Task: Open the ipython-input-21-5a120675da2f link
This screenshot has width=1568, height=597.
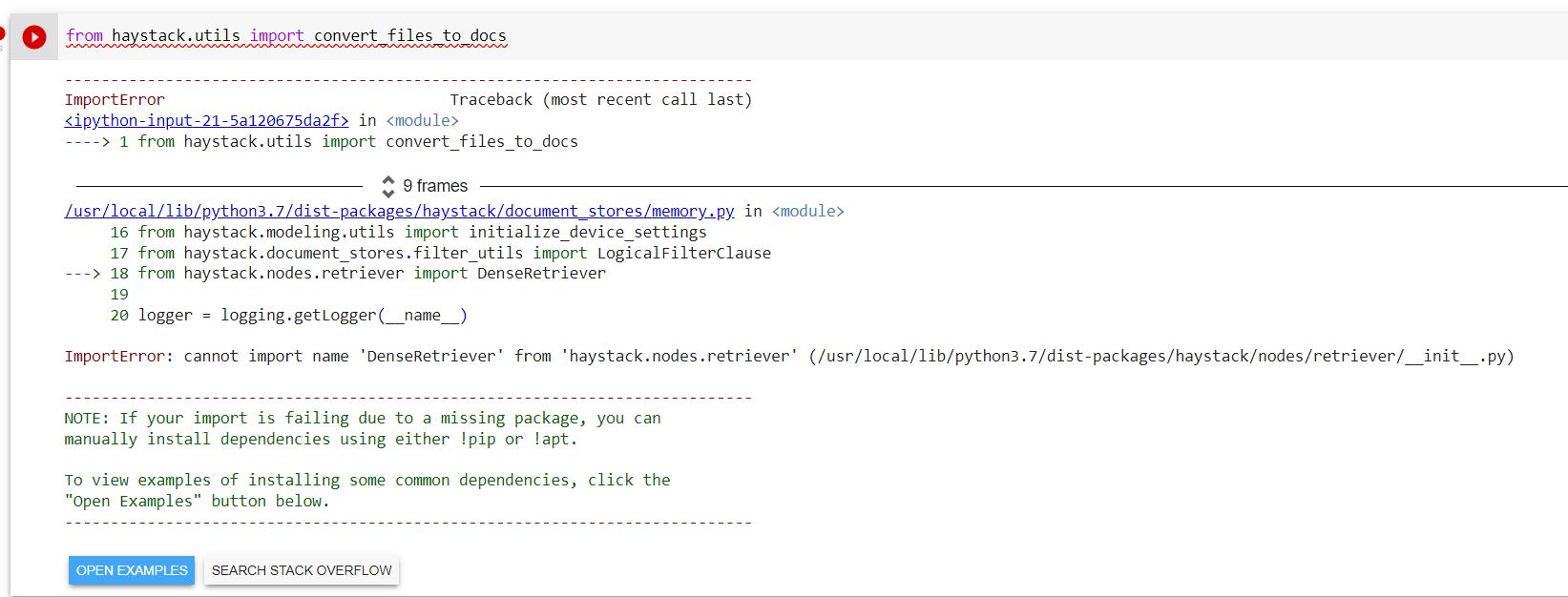Action: 206,120
